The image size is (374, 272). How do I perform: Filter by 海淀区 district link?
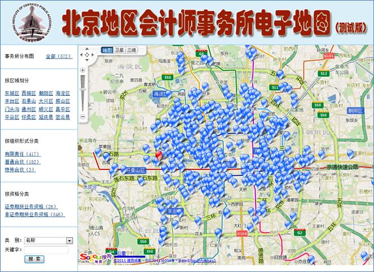coord(63,93)
